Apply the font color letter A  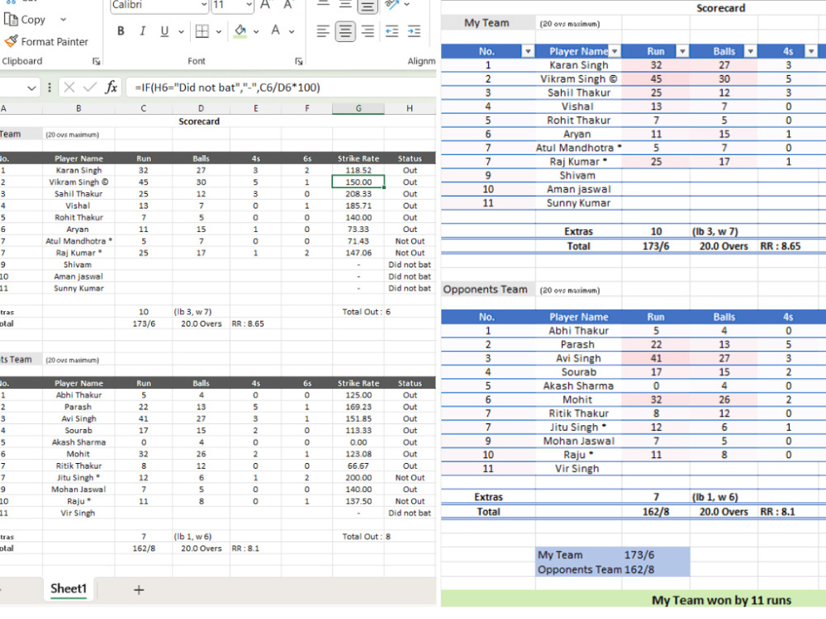(x=275, y=31)
